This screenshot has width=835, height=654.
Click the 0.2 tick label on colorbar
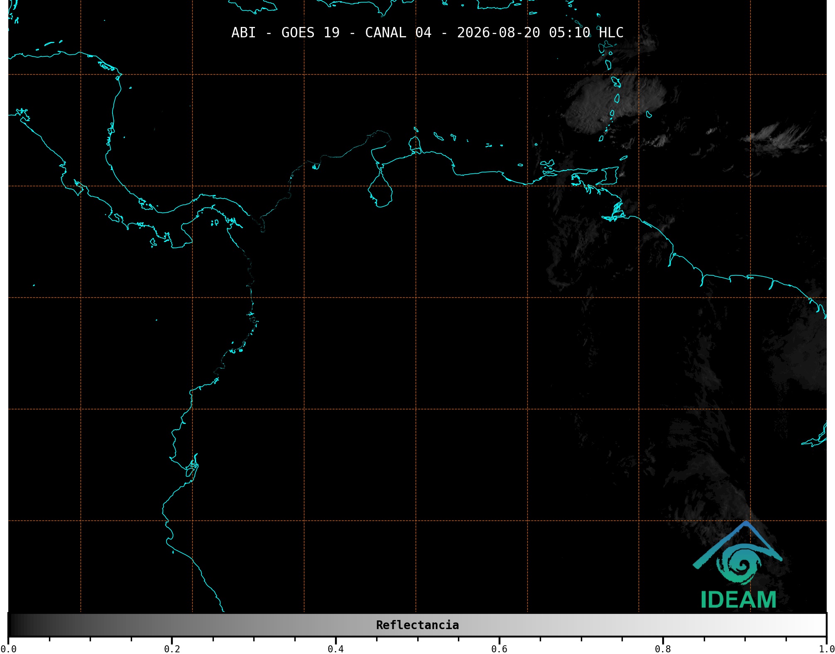tap(172, 649)
